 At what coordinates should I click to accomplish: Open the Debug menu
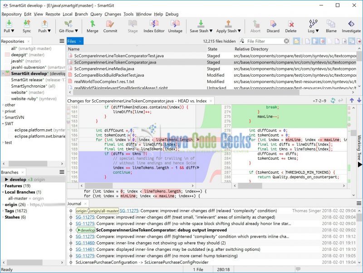tap(172, 14)
